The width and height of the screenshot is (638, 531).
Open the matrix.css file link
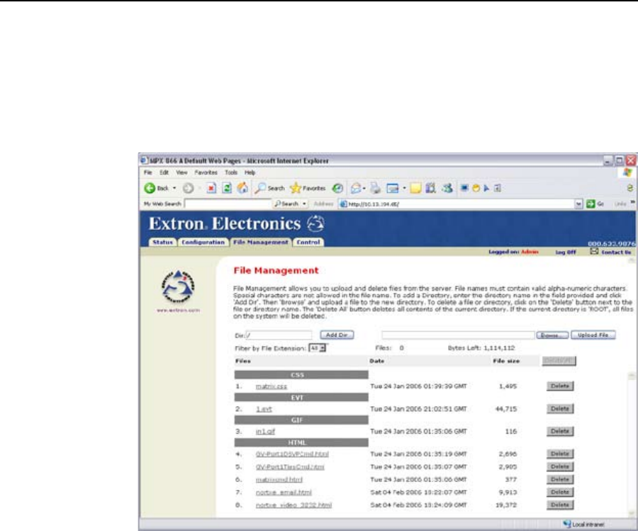[x=271, y=386]
